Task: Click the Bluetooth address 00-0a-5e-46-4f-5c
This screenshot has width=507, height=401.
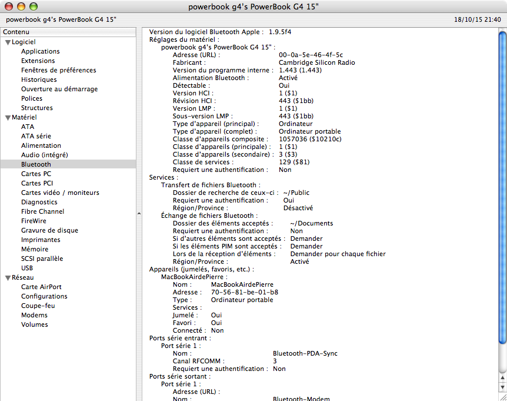Action: click(311, 55)
